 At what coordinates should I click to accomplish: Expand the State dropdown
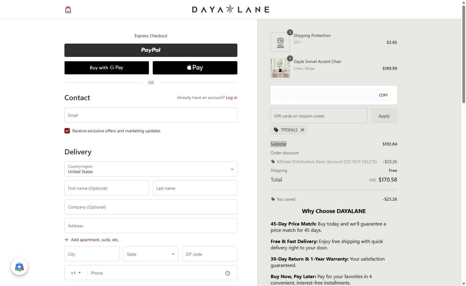coord(151,254)
